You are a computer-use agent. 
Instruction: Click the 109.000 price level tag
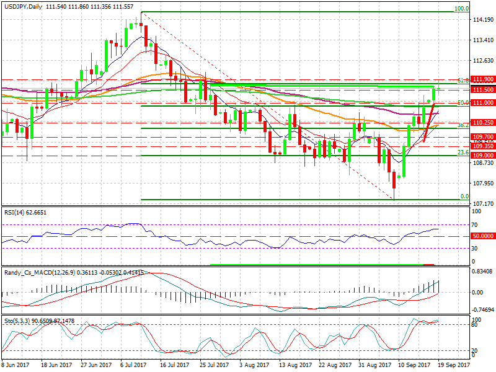click(482, 155)
